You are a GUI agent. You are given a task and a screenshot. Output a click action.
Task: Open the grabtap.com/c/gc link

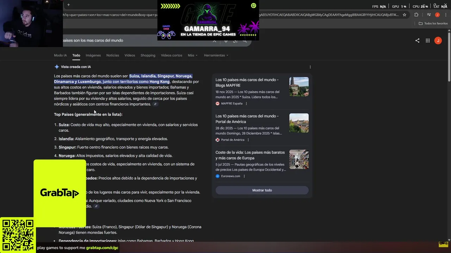tap(102, 248)
